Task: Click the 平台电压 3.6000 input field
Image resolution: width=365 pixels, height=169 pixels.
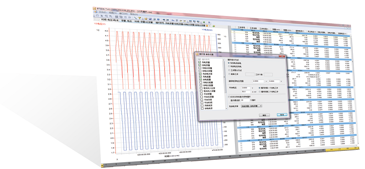Action: coord(245,88)
